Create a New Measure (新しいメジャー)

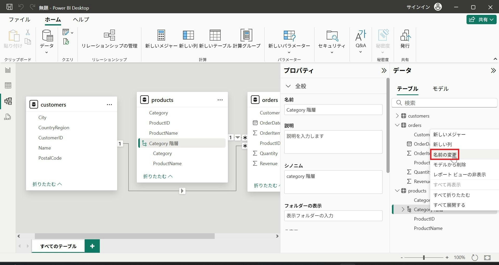161,39
